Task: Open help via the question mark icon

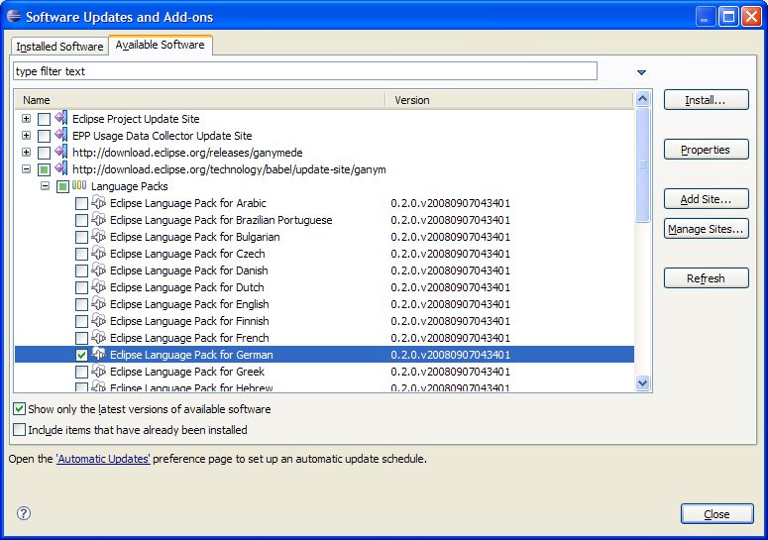Action: 24,513
